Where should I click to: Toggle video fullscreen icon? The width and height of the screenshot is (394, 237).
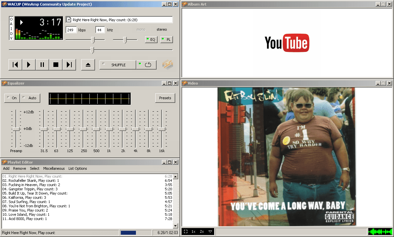[186, 231]
